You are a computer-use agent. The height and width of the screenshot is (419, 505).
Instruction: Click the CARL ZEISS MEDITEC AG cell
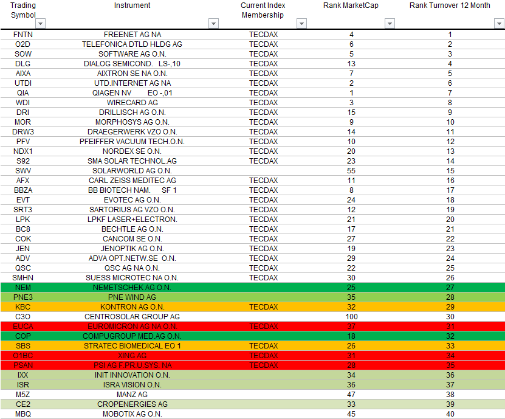click(x=132, y=181)
